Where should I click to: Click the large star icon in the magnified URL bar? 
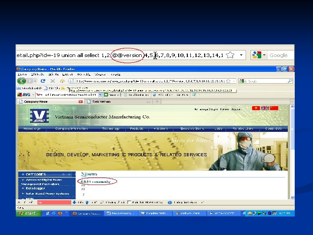pos(230,55)
